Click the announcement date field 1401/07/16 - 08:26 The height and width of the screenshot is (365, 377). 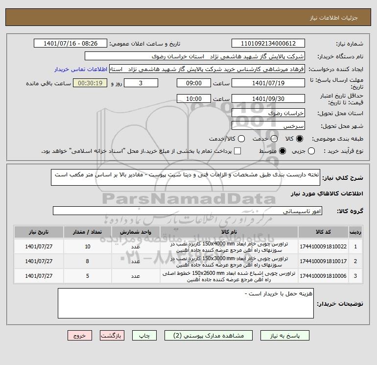pyautogui.click(x=70, y=43)
